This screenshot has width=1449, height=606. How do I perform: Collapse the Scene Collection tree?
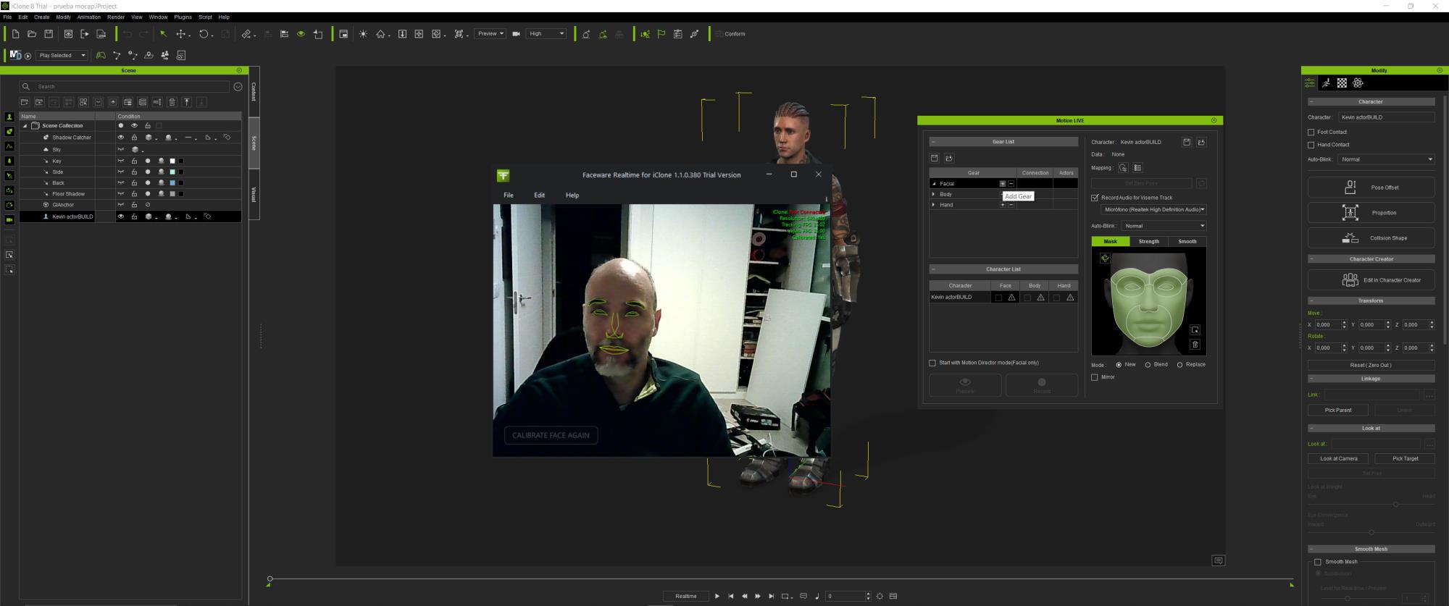click(x=25, y=126)
